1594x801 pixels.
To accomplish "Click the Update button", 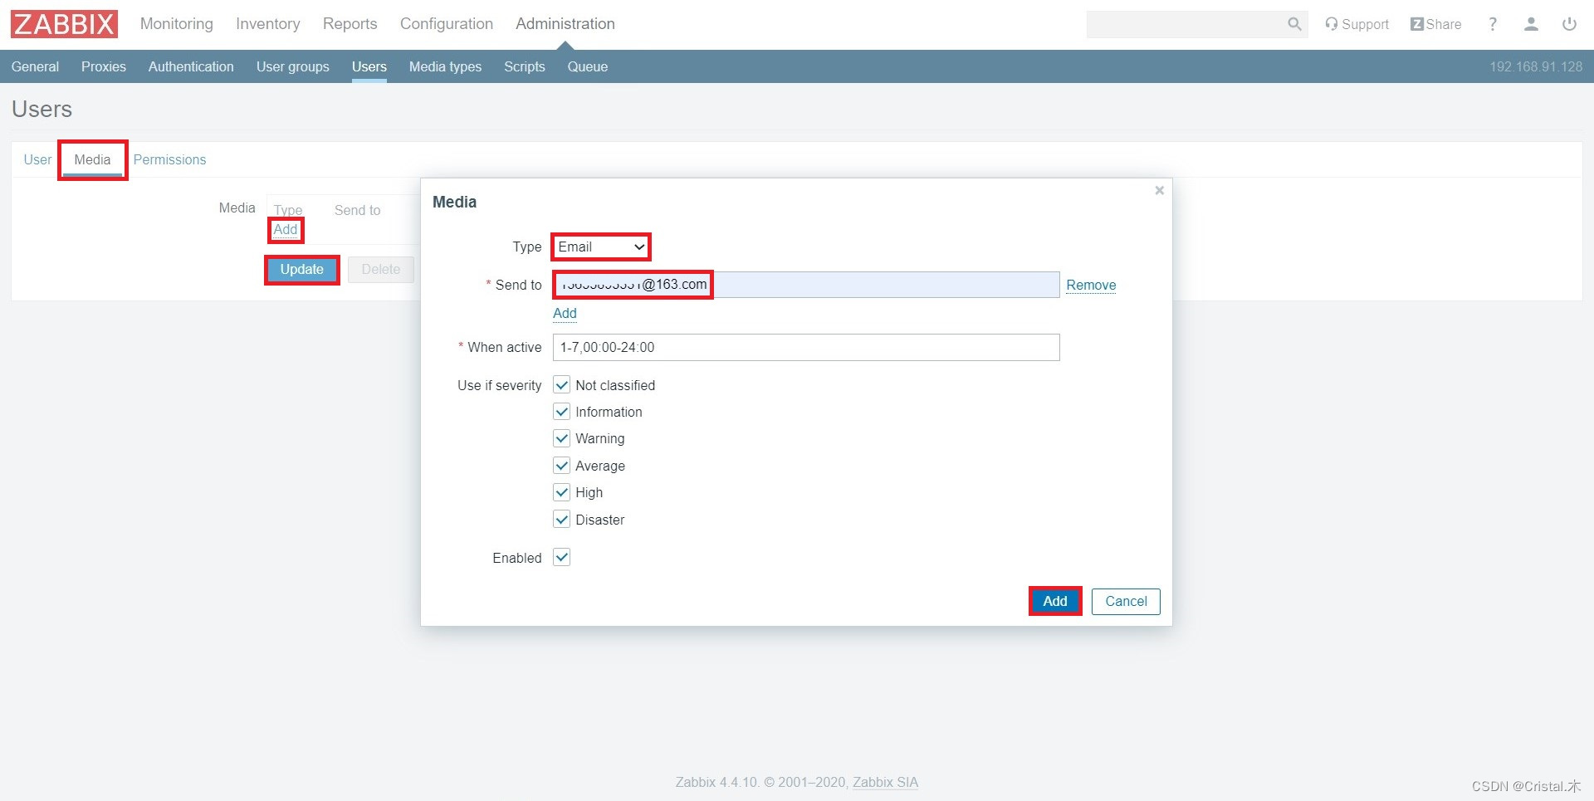I will [x=302, y=270].
